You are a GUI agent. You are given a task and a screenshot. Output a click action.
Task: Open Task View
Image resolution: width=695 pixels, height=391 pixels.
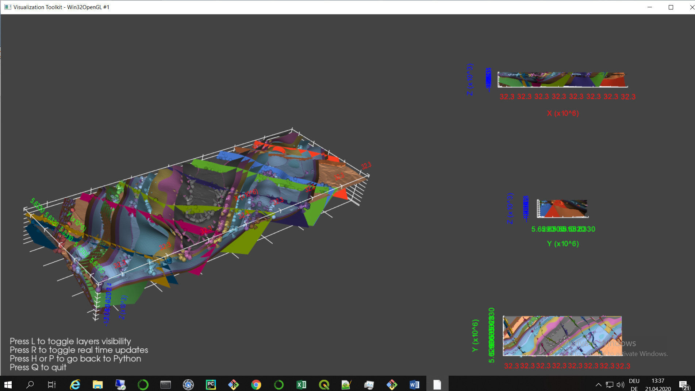pos(52,383)
